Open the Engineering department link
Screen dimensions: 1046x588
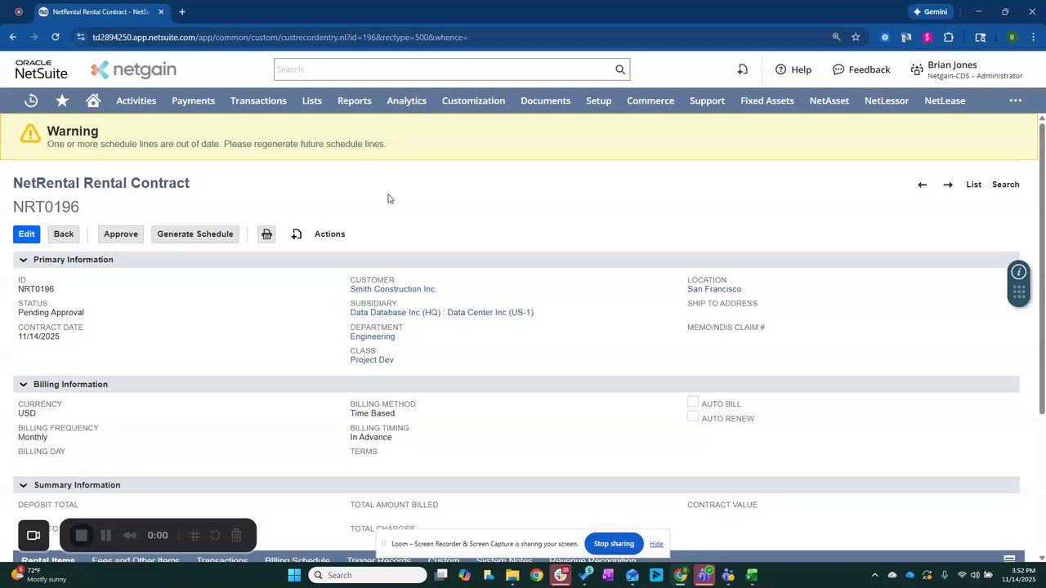373,336
